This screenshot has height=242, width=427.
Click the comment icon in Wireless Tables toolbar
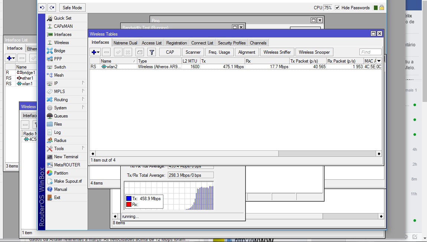click(x=140, y=52)
